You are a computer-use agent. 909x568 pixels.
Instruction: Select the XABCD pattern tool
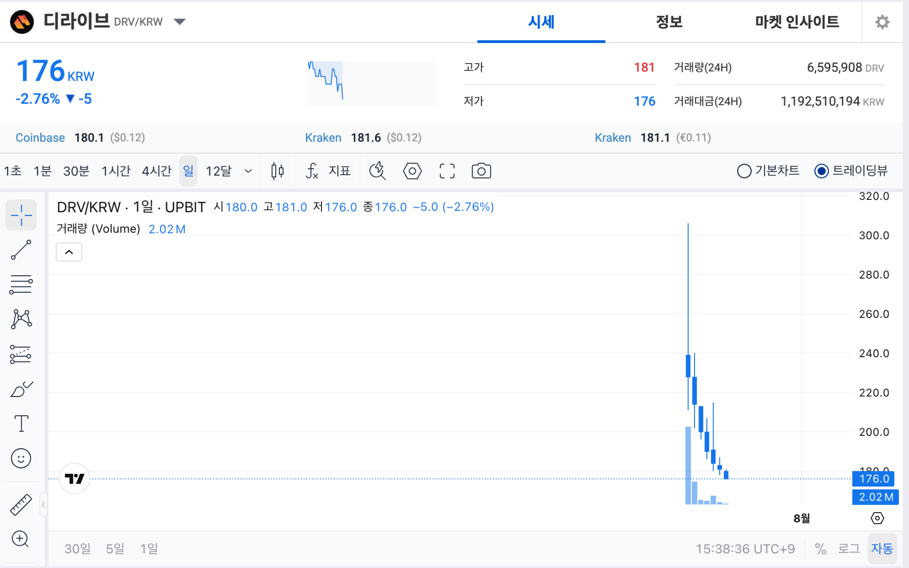click(x=21, y=319)
